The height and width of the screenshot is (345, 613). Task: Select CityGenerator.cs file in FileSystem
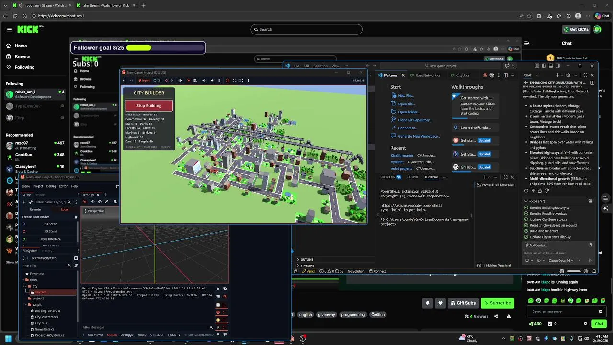click(46, 317)
